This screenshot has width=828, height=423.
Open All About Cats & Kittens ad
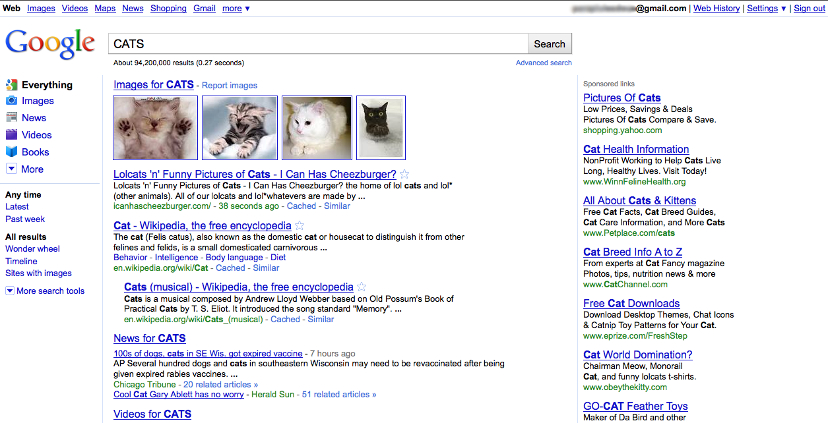coord(640,201)
